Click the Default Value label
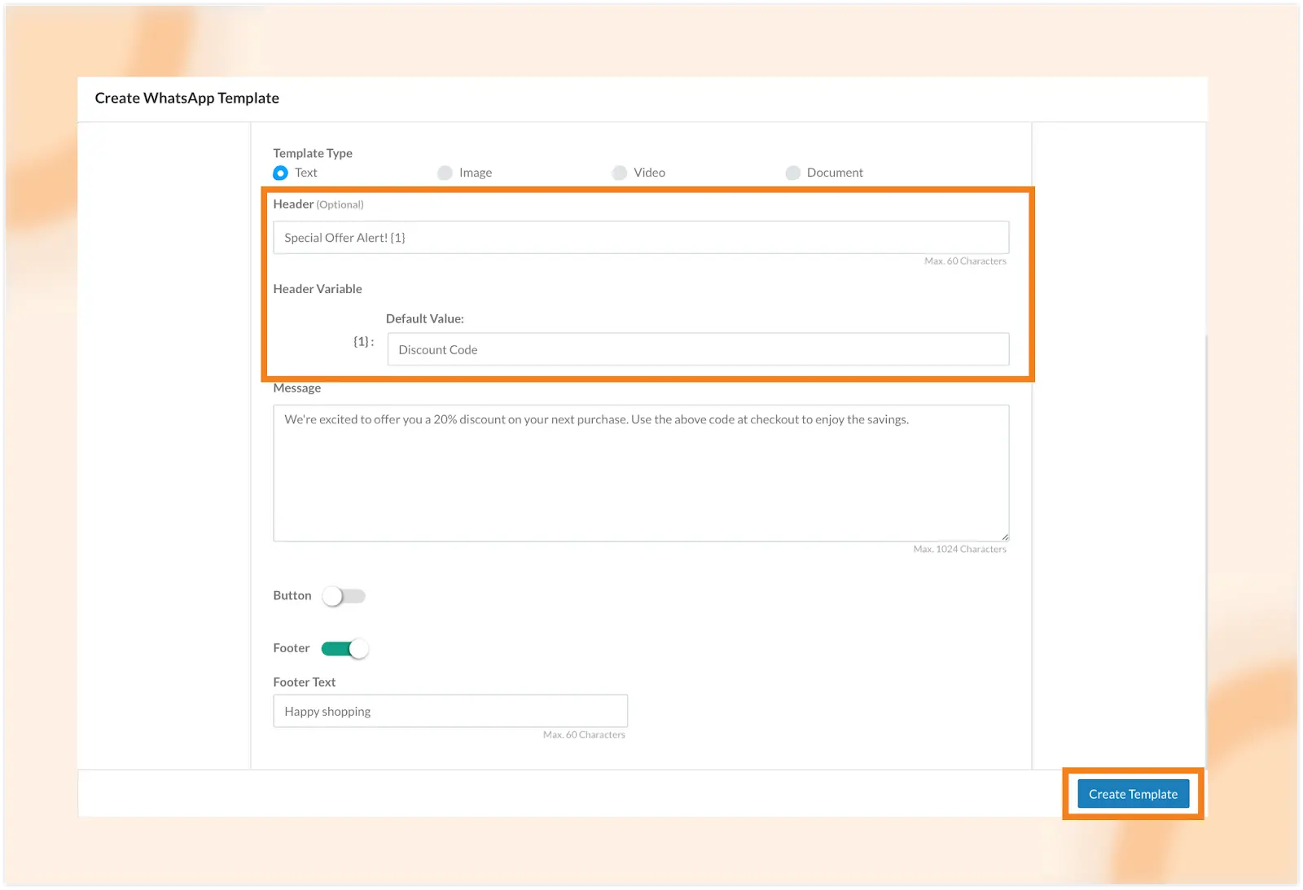 coord(424,318)
